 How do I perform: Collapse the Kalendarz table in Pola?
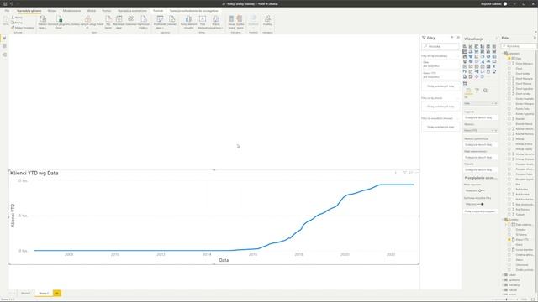pos(503,54)
